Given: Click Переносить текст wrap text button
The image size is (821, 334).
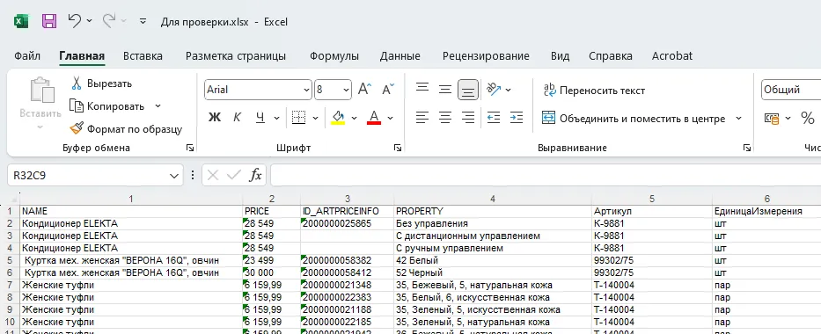Looking at the screenshot, I should pos(594,91).
